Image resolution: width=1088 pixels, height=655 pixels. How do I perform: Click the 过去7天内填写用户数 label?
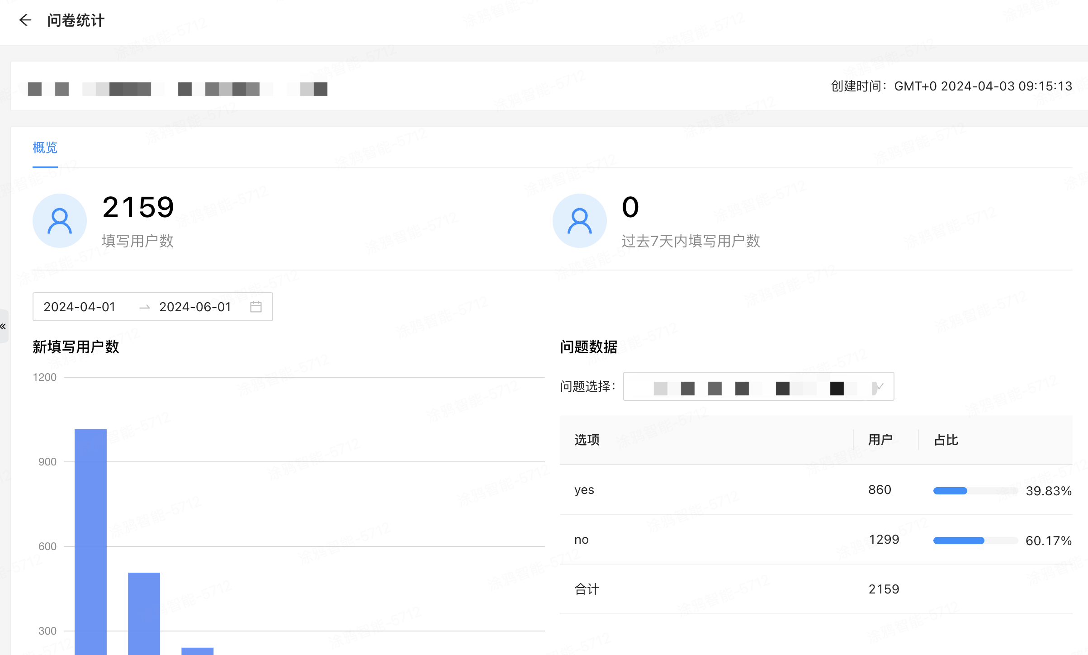point(691,241)
